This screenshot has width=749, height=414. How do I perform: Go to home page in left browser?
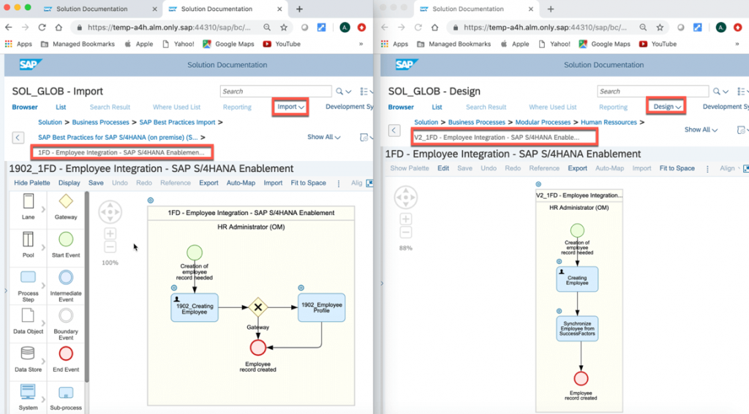[59, 27]
